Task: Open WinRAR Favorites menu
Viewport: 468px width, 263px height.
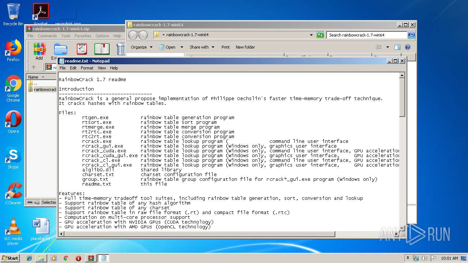Action: [83, 36]
